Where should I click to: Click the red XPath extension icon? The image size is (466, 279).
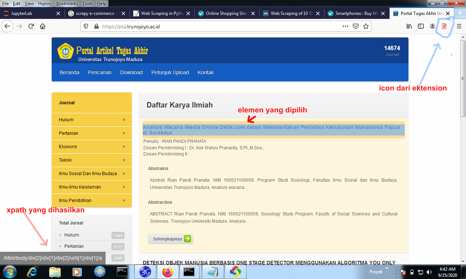tap(444, 26)
